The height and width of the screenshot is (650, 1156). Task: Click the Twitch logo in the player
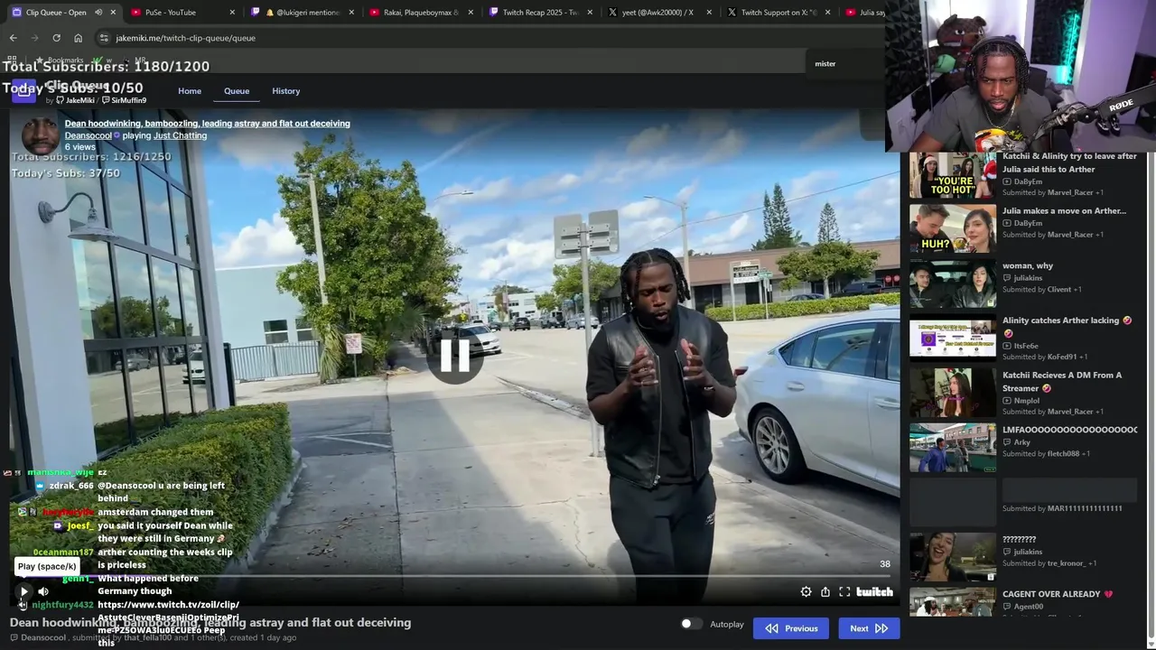click(874, 591)
